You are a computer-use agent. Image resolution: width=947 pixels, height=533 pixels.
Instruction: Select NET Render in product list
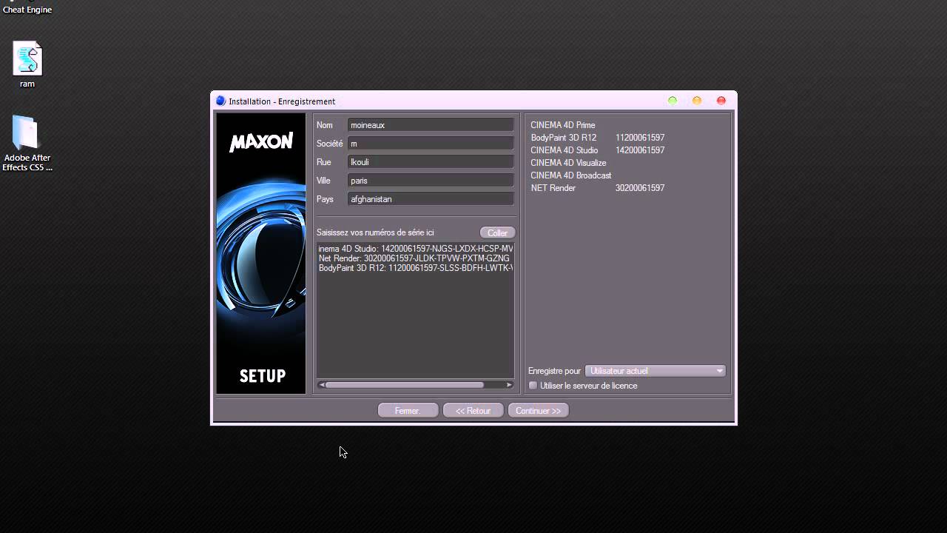553,188
